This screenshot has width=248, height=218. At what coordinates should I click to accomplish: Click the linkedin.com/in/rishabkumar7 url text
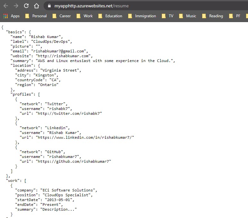[85, 137]
